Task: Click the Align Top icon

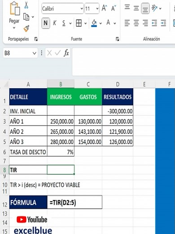Action: (127, 7)
